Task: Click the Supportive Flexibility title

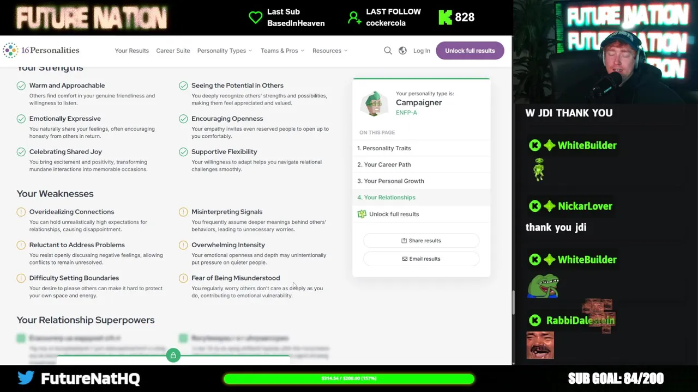Action: (224, 152)
